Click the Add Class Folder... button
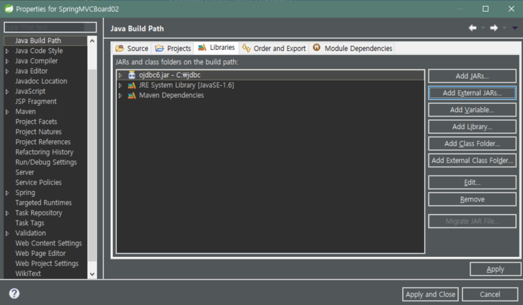Image resolution: width=523 pixels, height=305 pixels. coord(472,143)
